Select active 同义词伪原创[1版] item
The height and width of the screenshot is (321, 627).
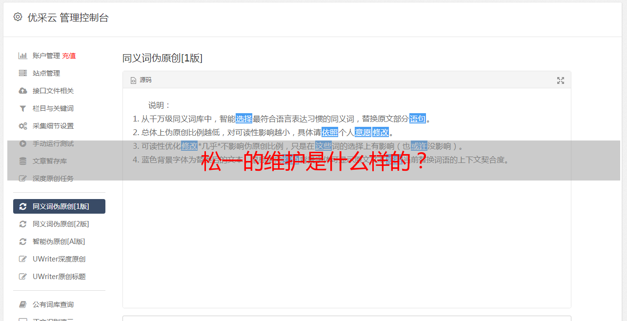(x=59, y=206)
